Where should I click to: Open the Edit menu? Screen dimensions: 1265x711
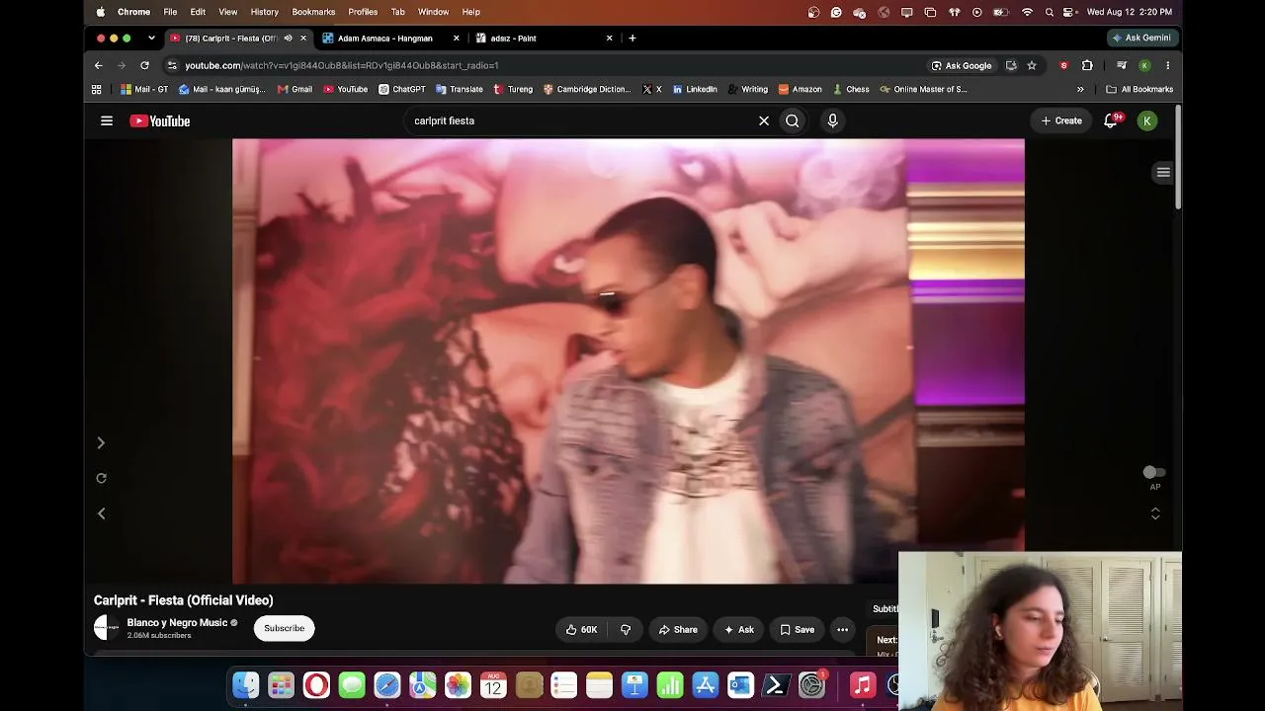pyautogui.click(x=198, y=12)
